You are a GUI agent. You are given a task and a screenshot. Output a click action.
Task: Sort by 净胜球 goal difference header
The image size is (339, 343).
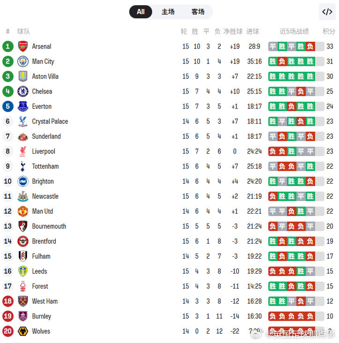pyautogui.click(x=233, y=31)
